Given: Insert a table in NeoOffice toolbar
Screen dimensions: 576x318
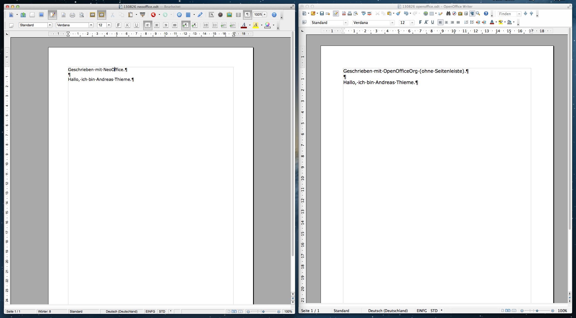Looking at the screenshot, I should tap(188, 15).
